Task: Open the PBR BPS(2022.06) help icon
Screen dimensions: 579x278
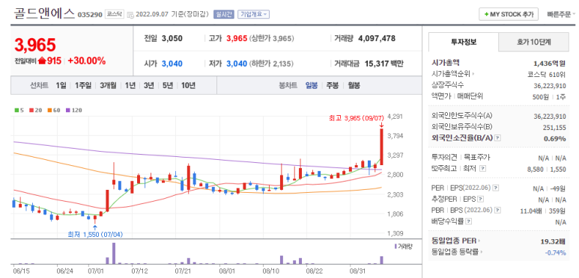Action: pos(498,210)
